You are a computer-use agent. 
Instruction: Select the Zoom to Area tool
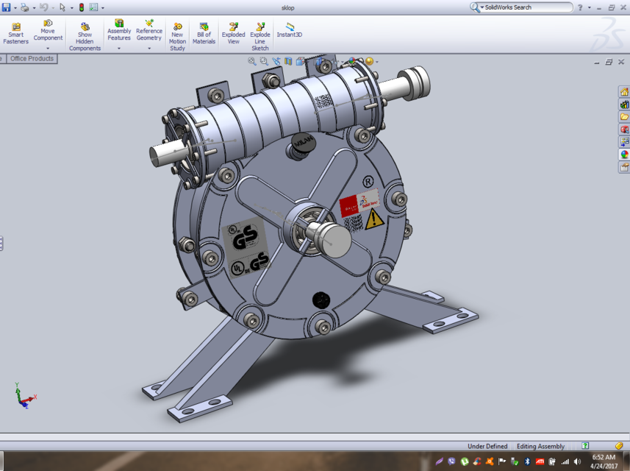point(262,61)
